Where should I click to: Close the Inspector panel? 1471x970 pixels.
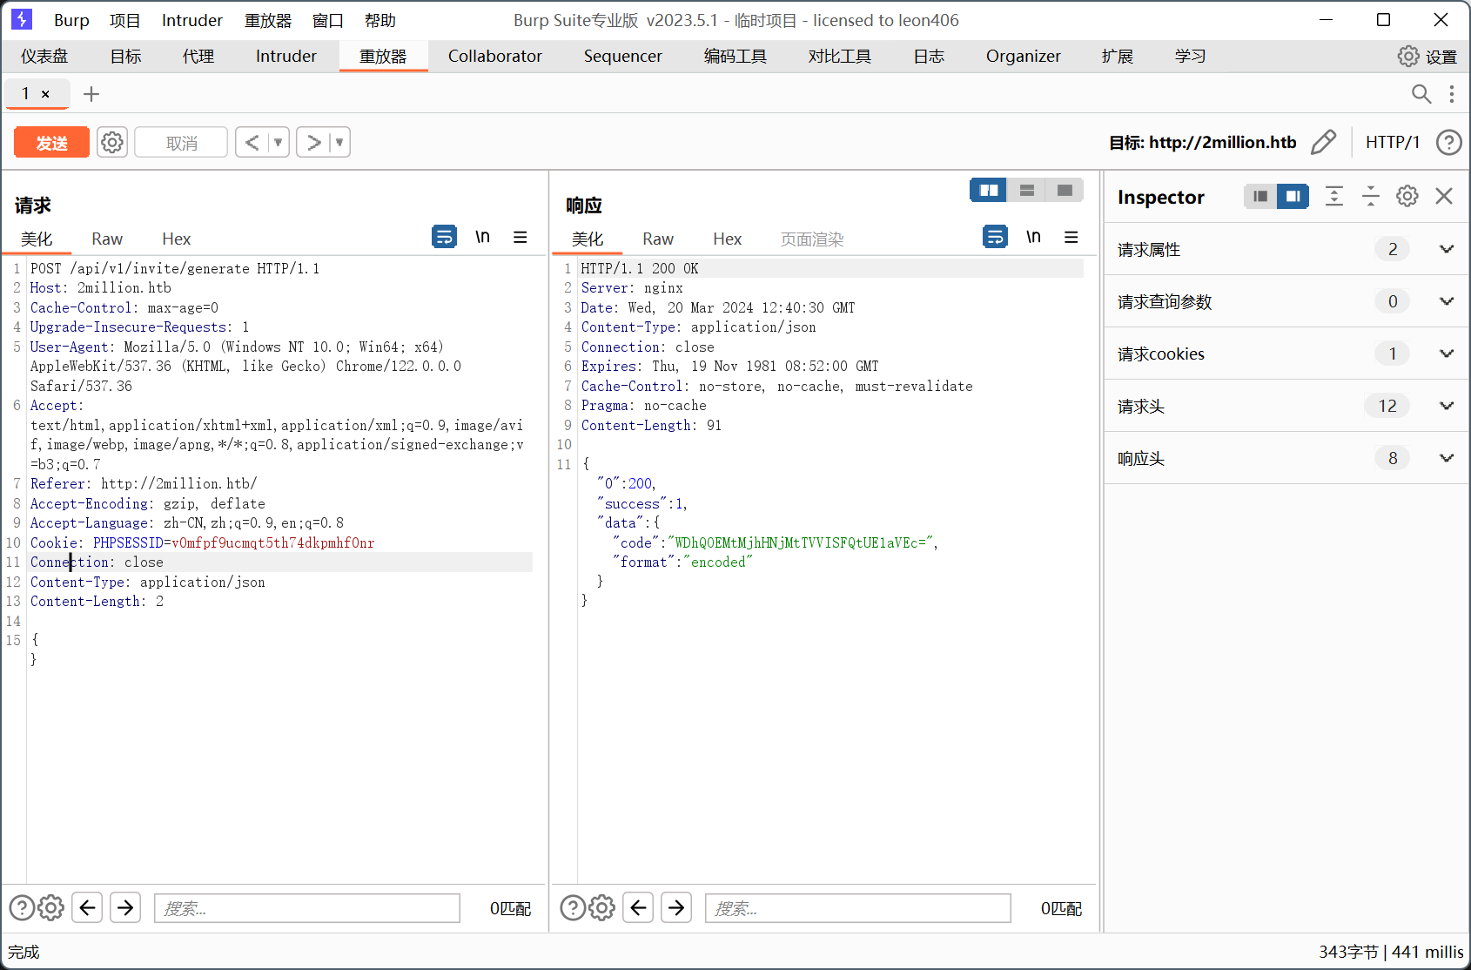point(1444,197)
